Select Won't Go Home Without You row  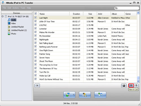(x=85, y=79)
